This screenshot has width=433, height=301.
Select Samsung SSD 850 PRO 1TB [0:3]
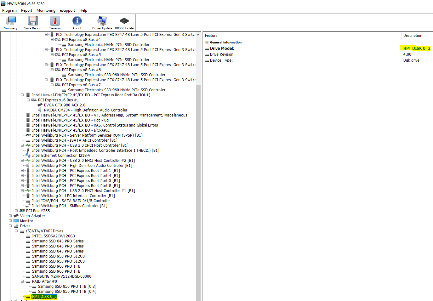pos(67,287)
